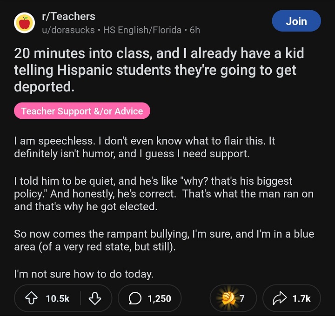This screenshot has height=316, width=335.
Task: Click the share arrow icon
Action: pyautogui.click(x=280, y=298)
